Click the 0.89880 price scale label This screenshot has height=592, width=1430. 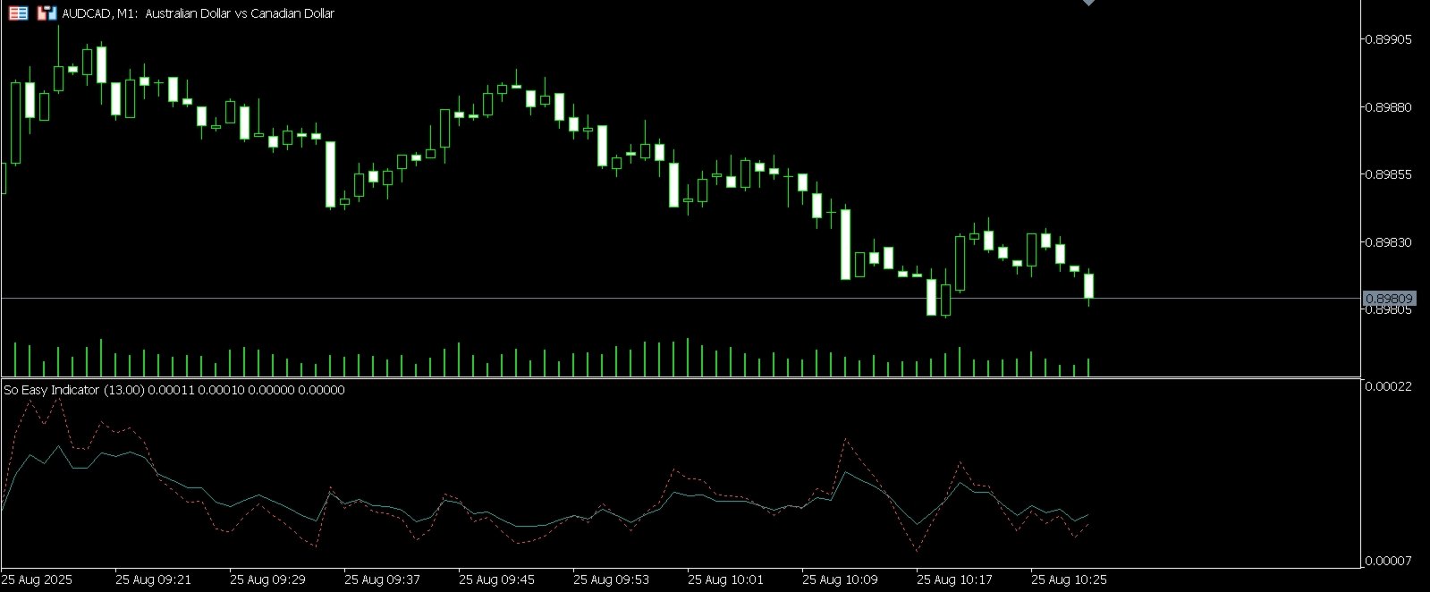[1387, 107]
